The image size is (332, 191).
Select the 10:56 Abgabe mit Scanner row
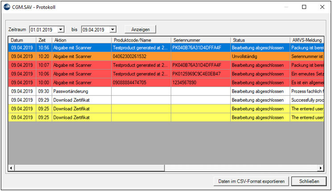[166, 48]
